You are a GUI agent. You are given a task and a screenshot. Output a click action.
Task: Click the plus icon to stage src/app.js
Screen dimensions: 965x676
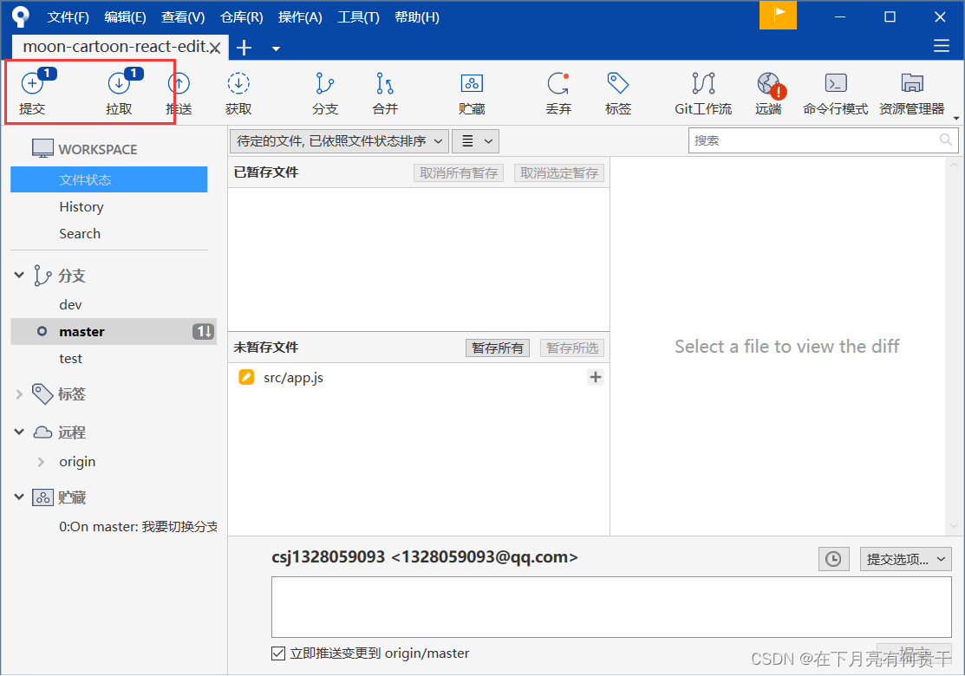coord(595,377)
